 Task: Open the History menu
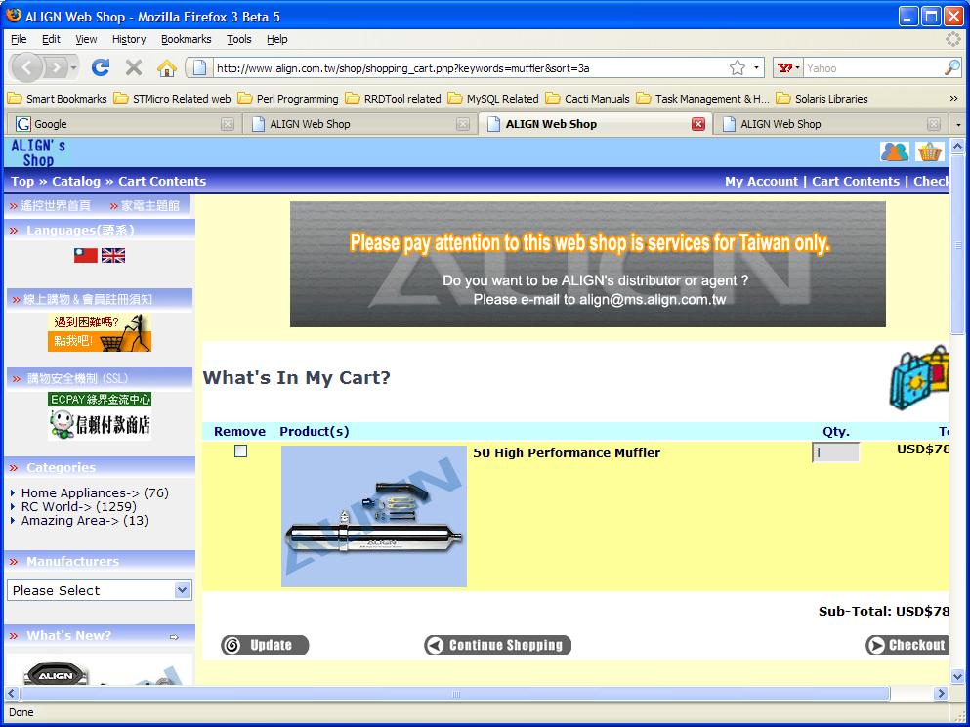[129, 39]
